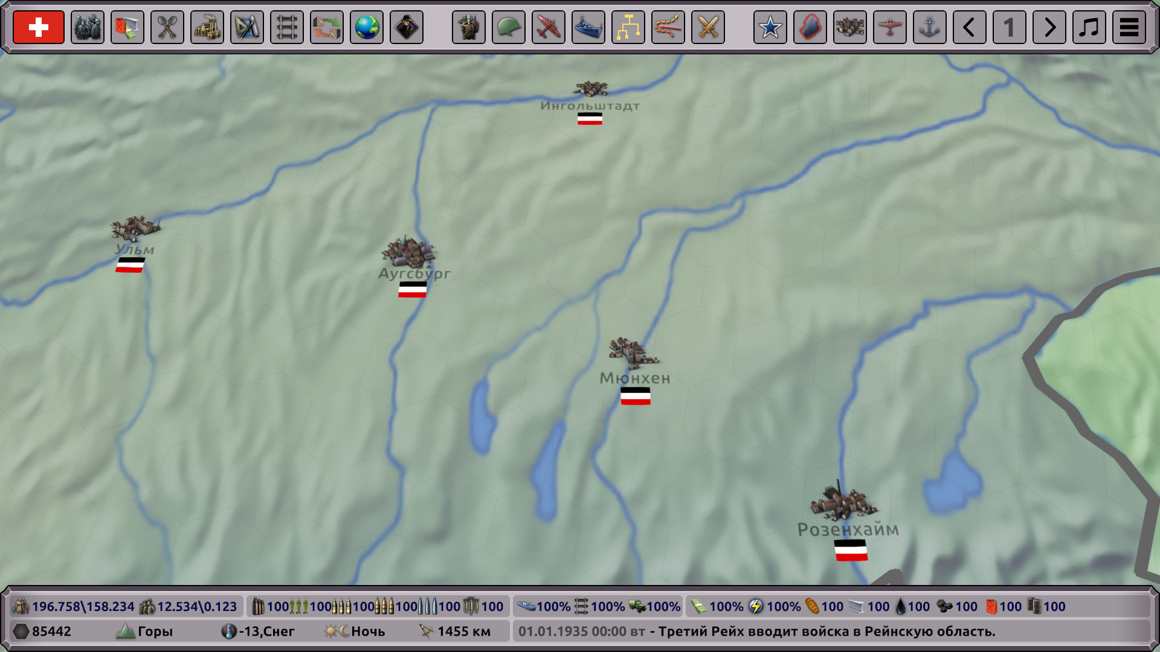The image size is (1160, 652).
Task: Click the flag under Мюнхен
Action: pyautogui.click(x=636, y=396)
